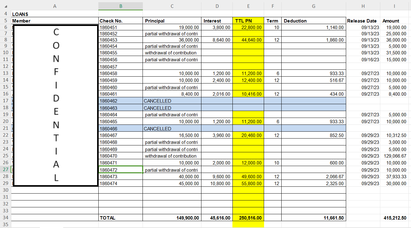Select the total TTL PN cell 250,516.00
The image size is (411, 228).
click(248, 218)
